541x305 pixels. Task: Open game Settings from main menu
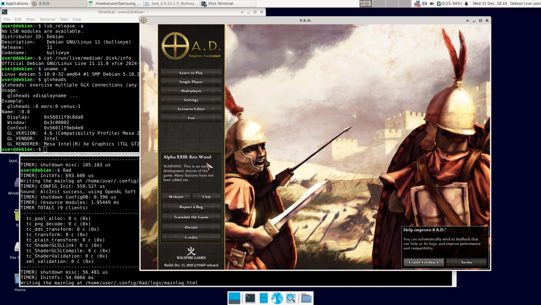[191, 100]
